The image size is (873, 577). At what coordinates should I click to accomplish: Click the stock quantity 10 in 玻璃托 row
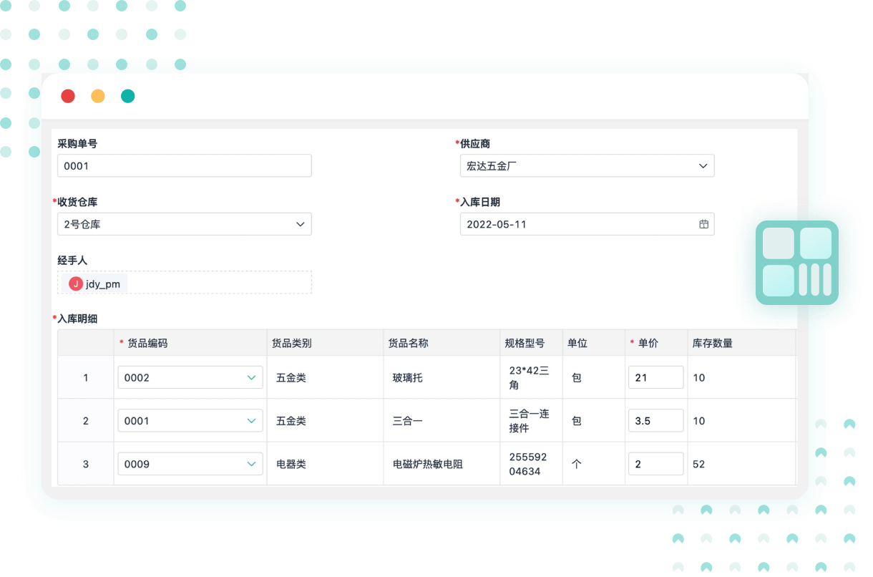tap(741, 377)
